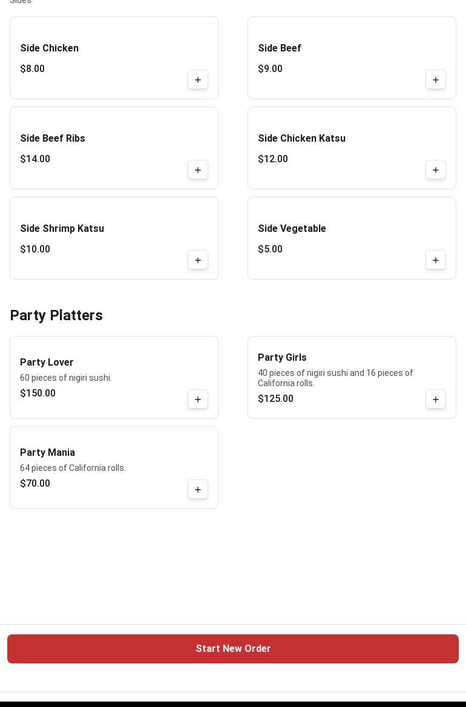Select the Party Lover item name
The height and width of the screenshot is (707, 466).
click(x=47, y=363)
